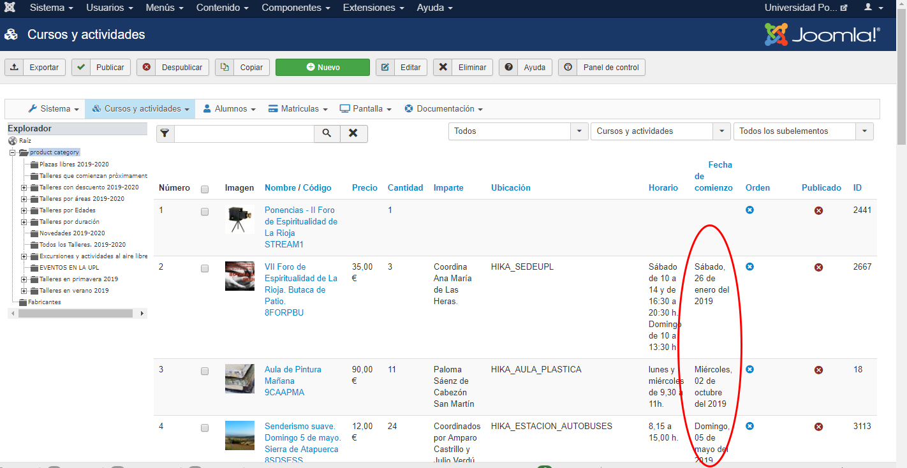The width and height of the screenshot is (907, 468).
Task: Expand Talleres por Edades tree node
Action: click(24, 210)
